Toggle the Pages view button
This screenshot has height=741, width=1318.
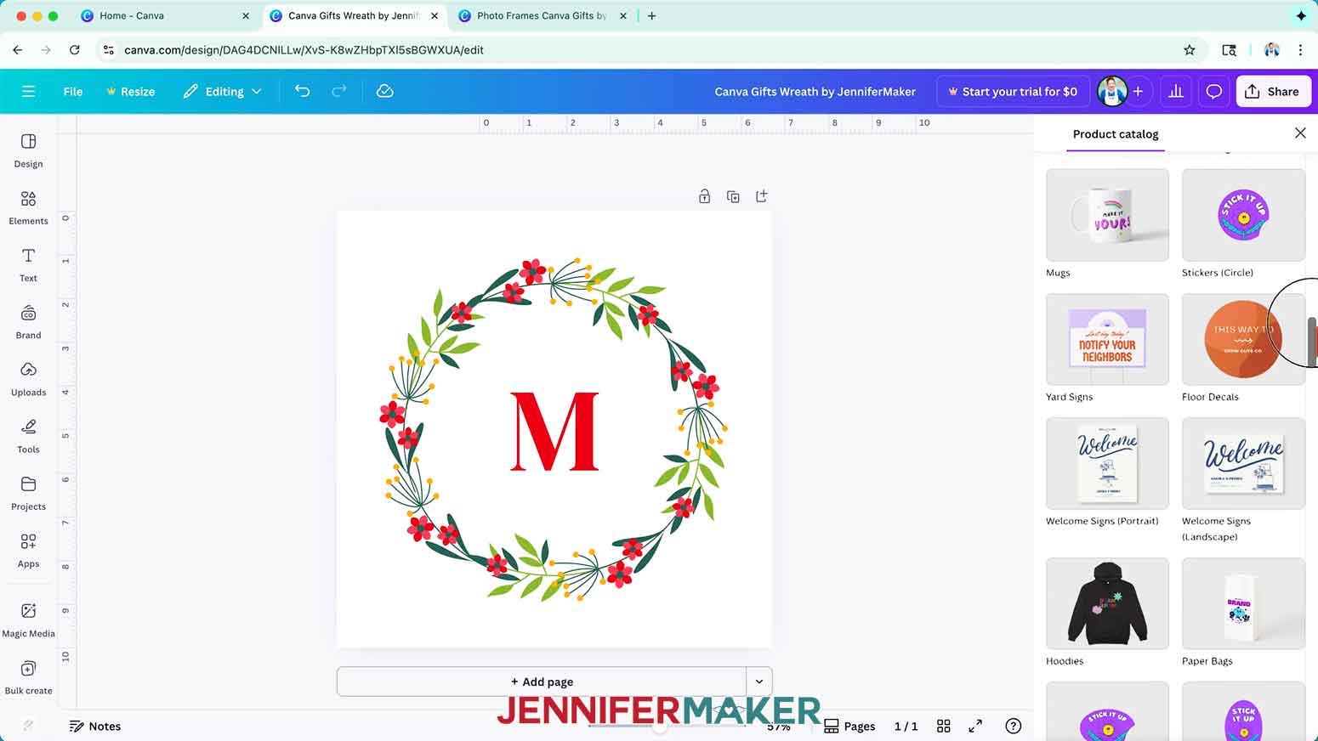(x=849, y=726)
